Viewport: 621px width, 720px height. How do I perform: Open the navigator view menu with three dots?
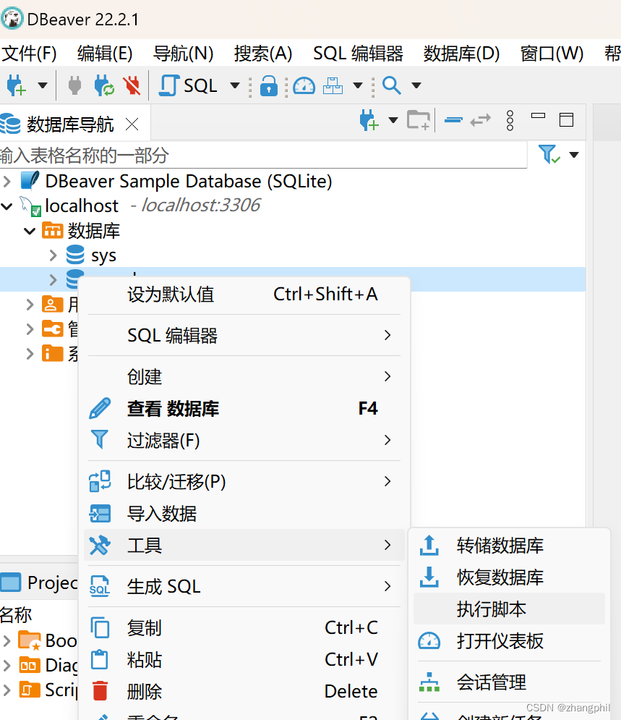[510, 120]
